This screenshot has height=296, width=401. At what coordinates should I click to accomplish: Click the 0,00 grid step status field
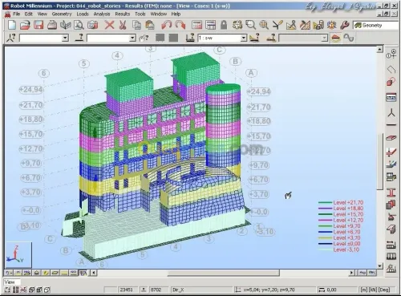337,290
